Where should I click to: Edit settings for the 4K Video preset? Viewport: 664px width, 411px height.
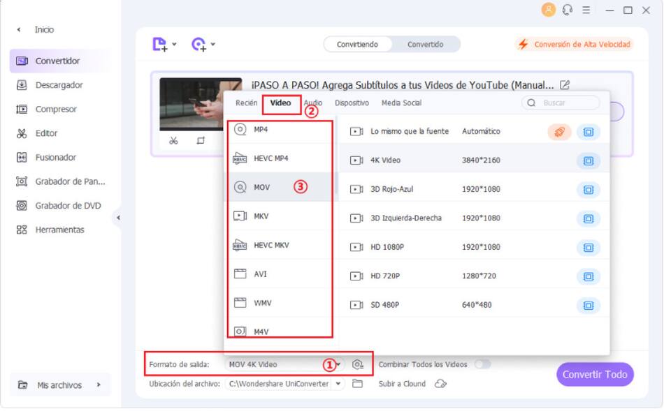[589, 160]
